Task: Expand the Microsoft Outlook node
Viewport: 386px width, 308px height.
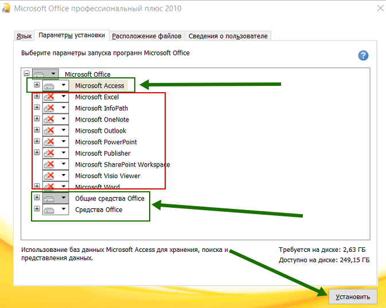Action: click(x=37, y=129)
